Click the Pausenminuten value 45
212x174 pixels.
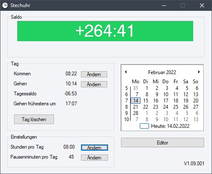coord(71,157)
